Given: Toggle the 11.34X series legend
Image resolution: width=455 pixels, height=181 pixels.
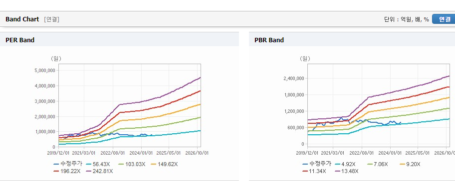Looking at the screenshot, I should point(314,171).
